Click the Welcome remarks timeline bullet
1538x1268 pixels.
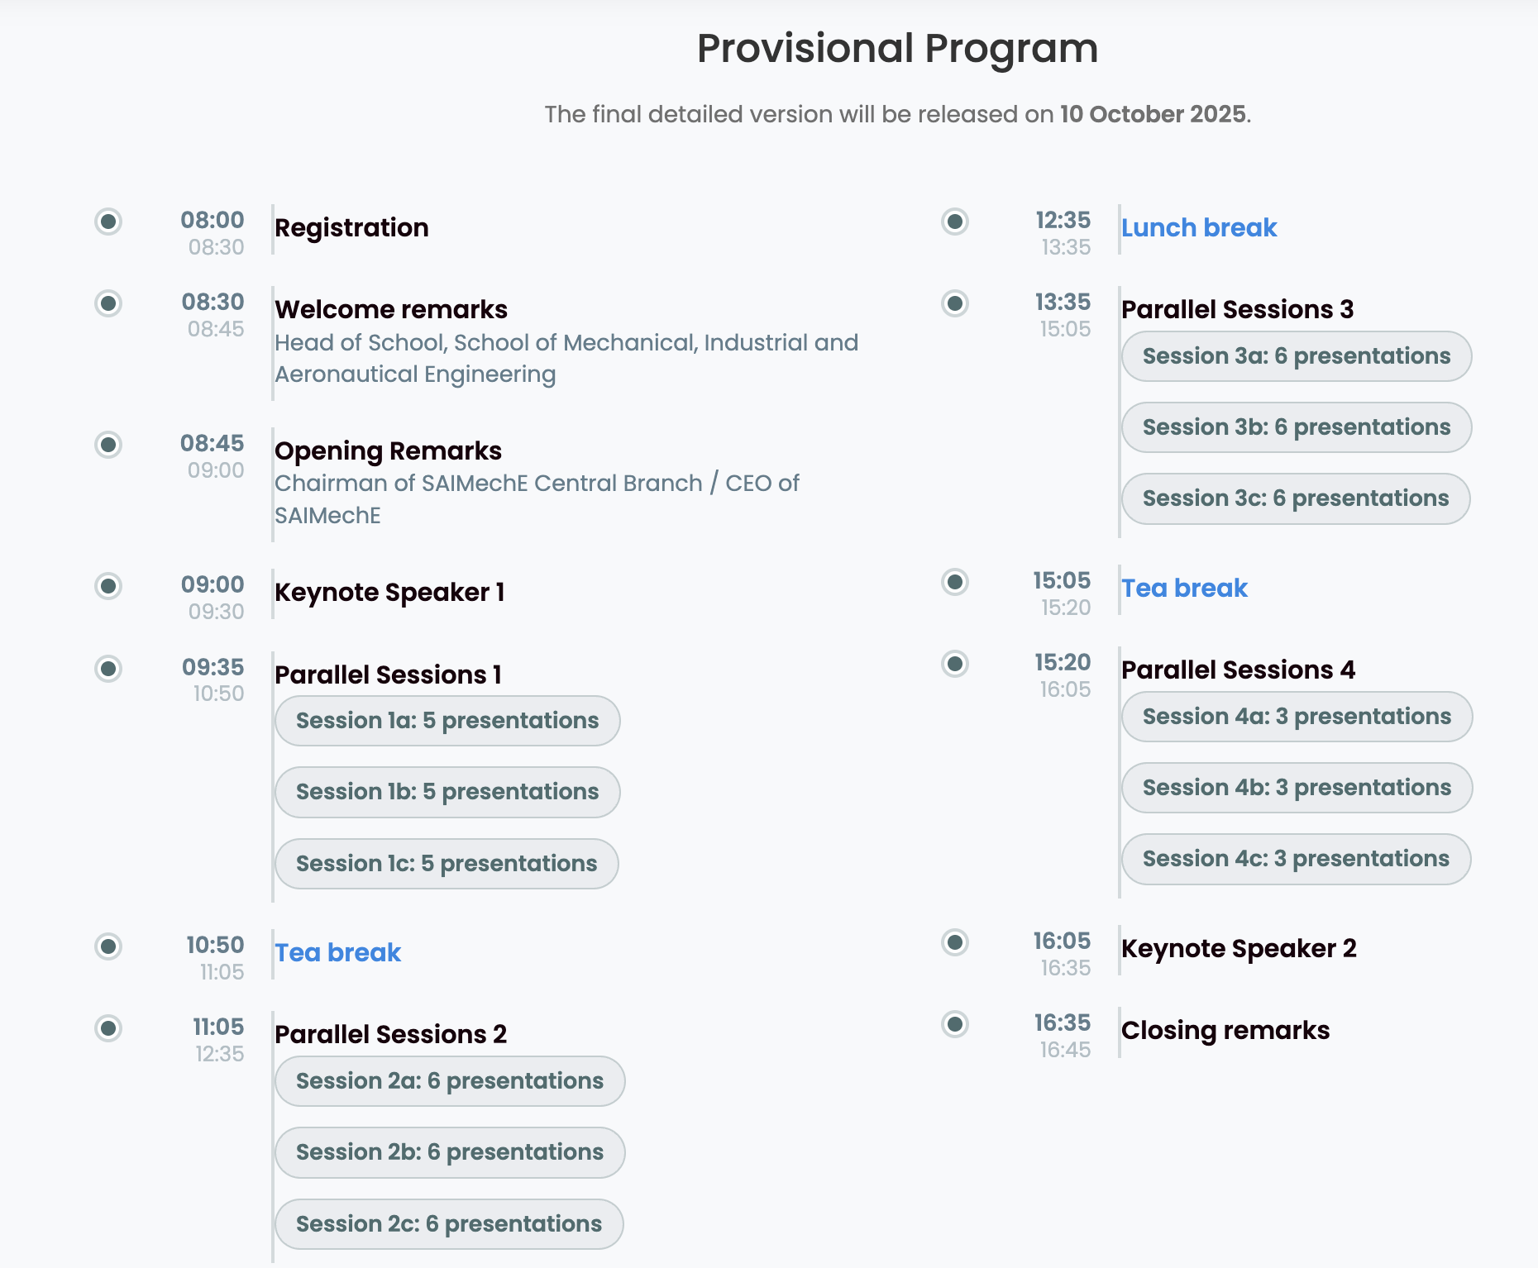[108, 303]
